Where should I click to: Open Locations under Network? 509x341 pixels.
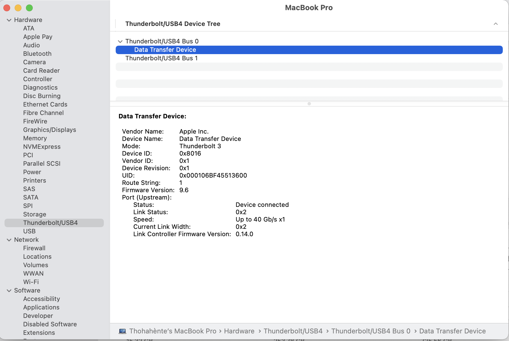click(38, 257)
